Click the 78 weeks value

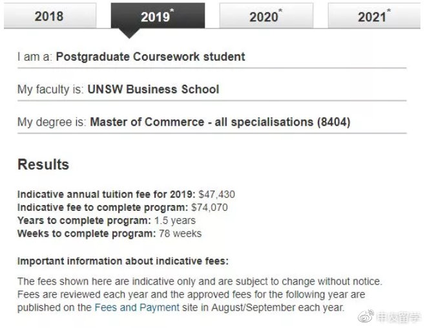point(180,234)
